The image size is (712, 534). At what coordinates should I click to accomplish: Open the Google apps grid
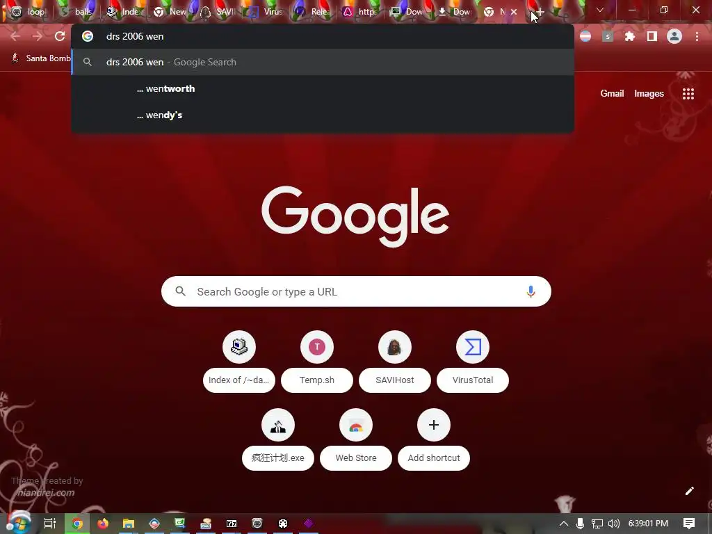point(688,94)
